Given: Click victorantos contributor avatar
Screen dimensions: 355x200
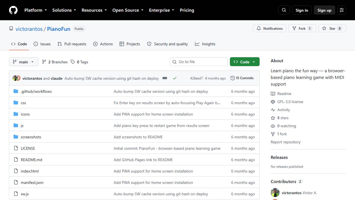Looking at the screenshot, I should point(275,193).
